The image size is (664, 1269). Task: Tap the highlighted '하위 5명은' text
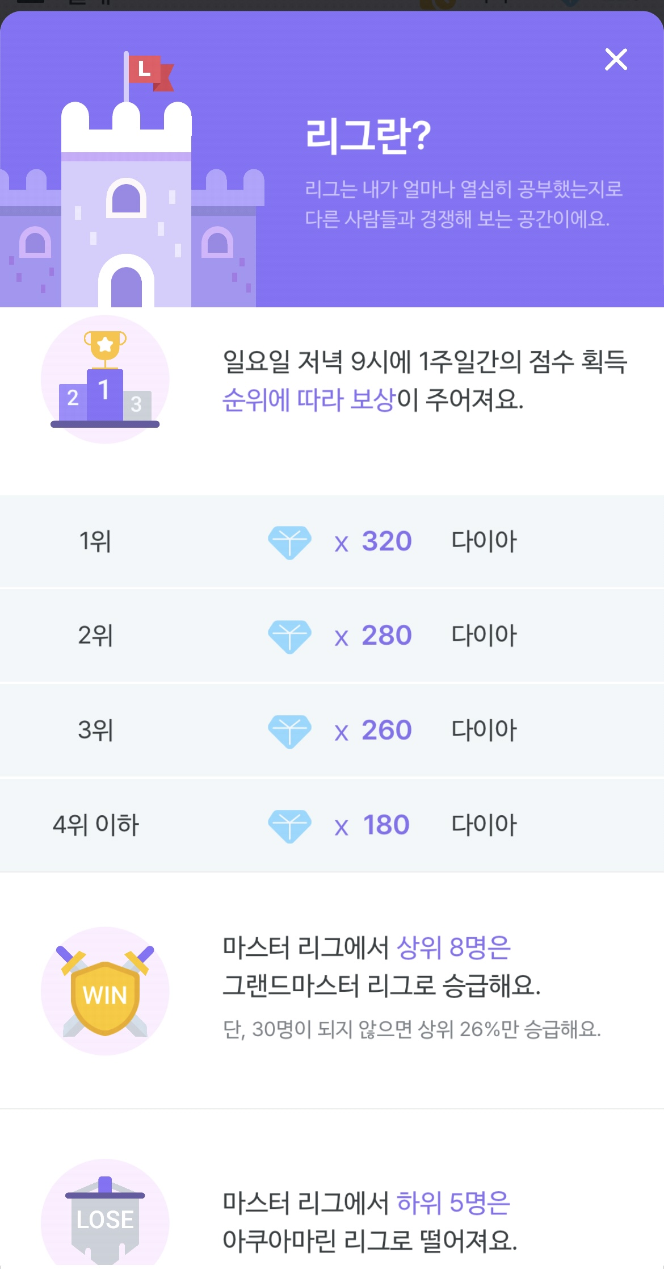point(453,1203)
